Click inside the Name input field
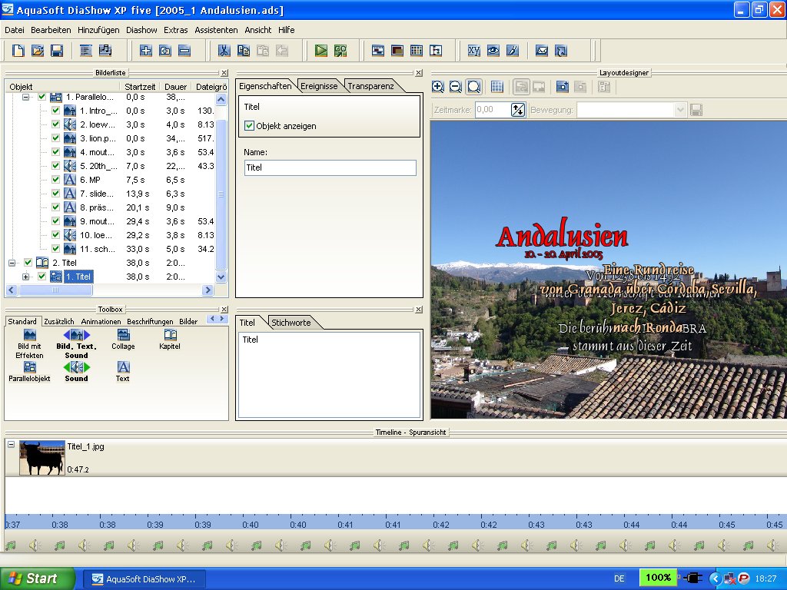The image size is (787, 590). point(330,167)
